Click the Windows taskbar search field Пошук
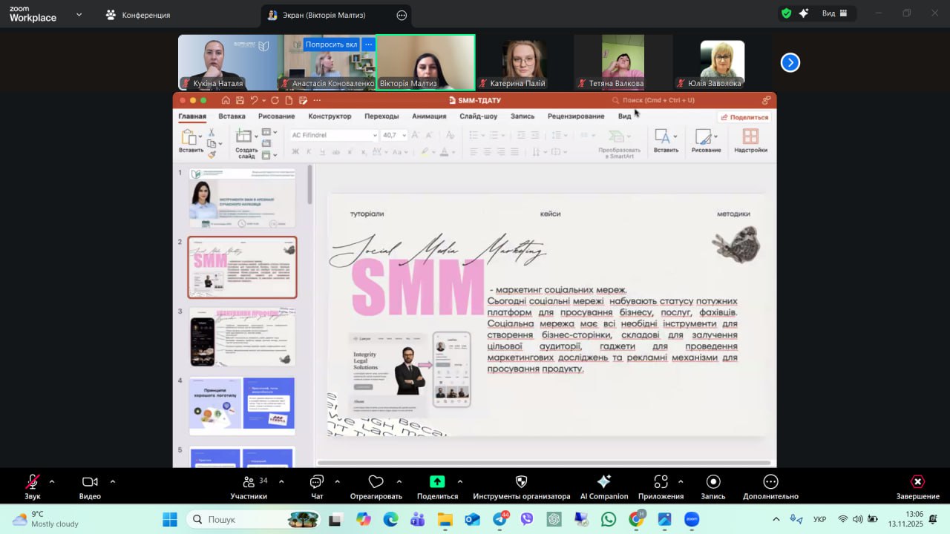This screenshot has height=534, width=950. [x=245, y=519]
